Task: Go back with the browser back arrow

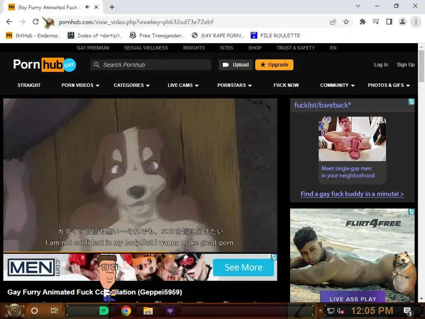Action: (x=9, y=22)
